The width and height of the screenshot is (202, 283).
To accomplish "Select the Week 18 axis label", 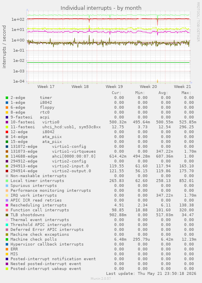I will click(x=80, y=86).
